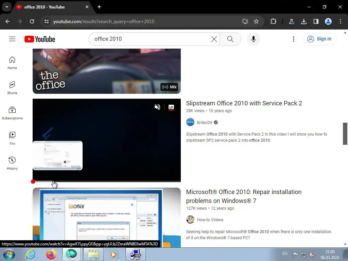Open the Action Center flag tray icon
348x261 pixels.
click(295, 255)
